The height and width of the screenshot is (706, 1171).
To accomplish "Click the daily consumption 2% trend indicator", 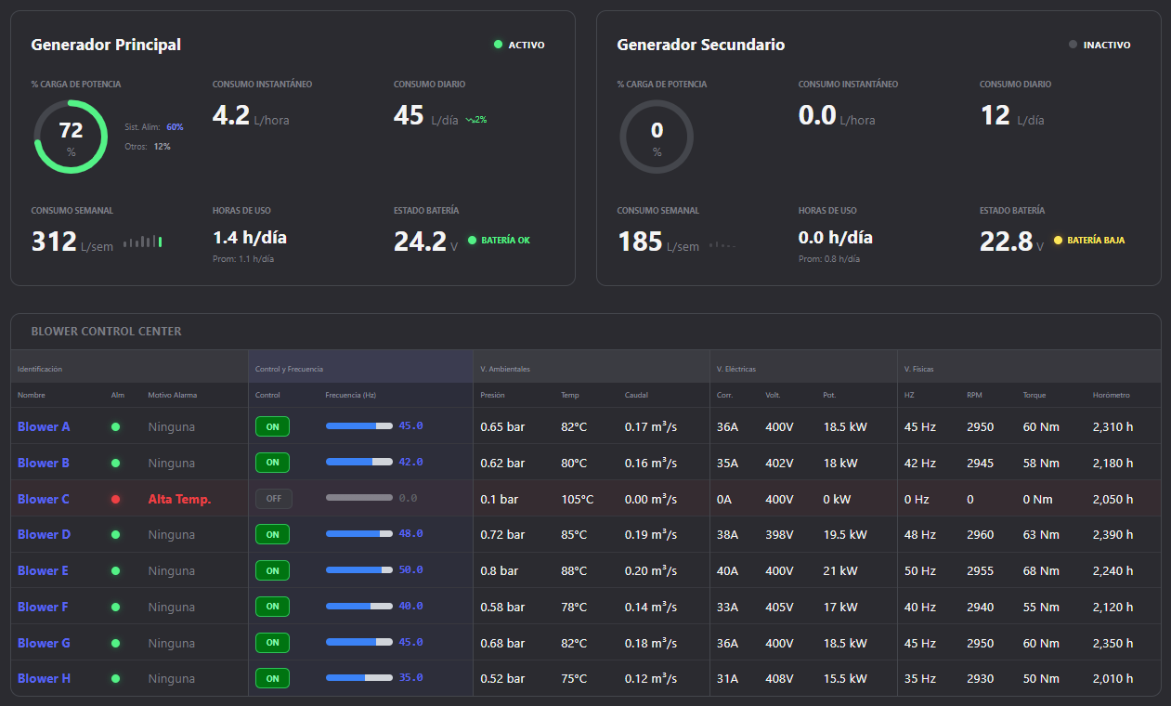I will coord(476,120).
